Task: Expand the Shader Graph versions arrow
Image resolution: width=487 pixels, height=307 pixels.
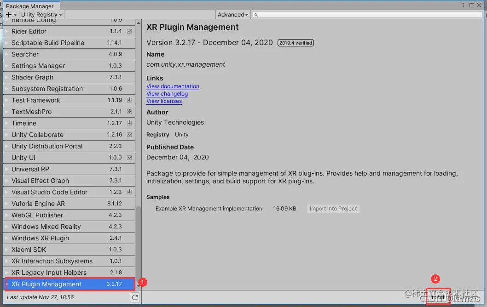Action: click(x=6, y=77)
